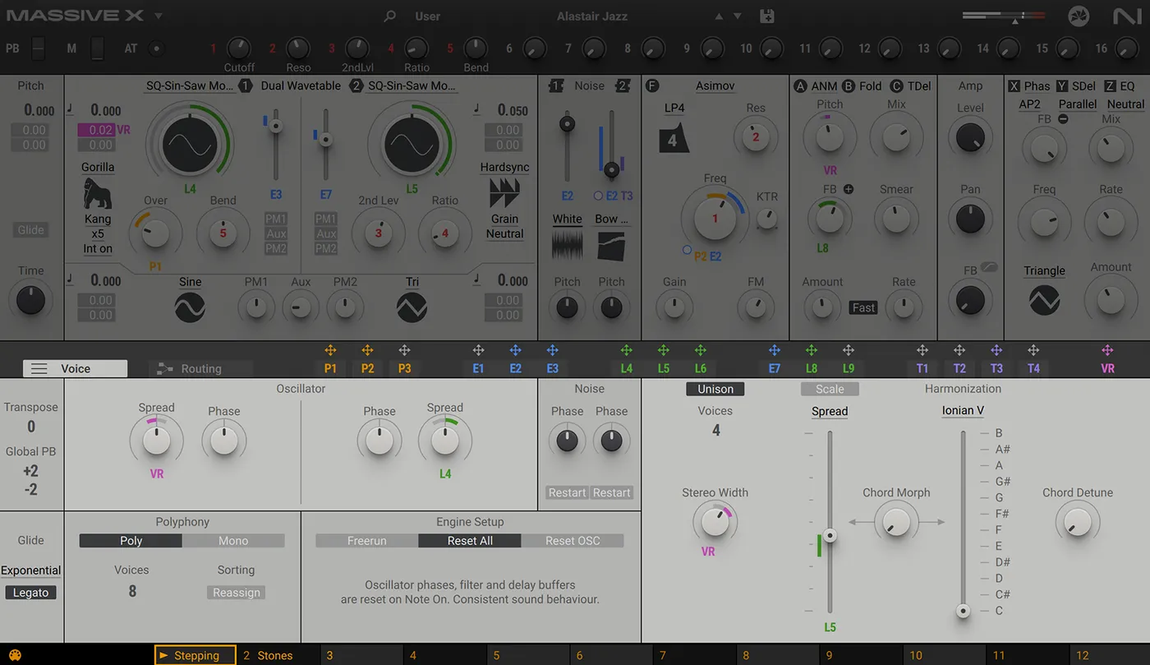Viewport: 1150px width, 665px height.
Task: Click the Gorilla mode icon
Action: 98,194
